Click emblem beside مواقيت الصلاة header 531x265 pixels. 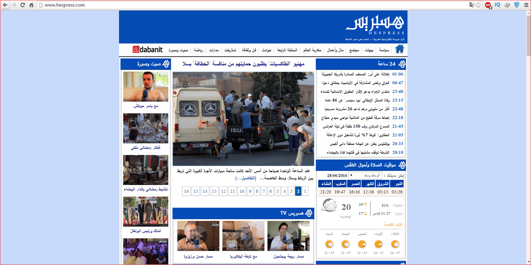(x=402, y=165)
